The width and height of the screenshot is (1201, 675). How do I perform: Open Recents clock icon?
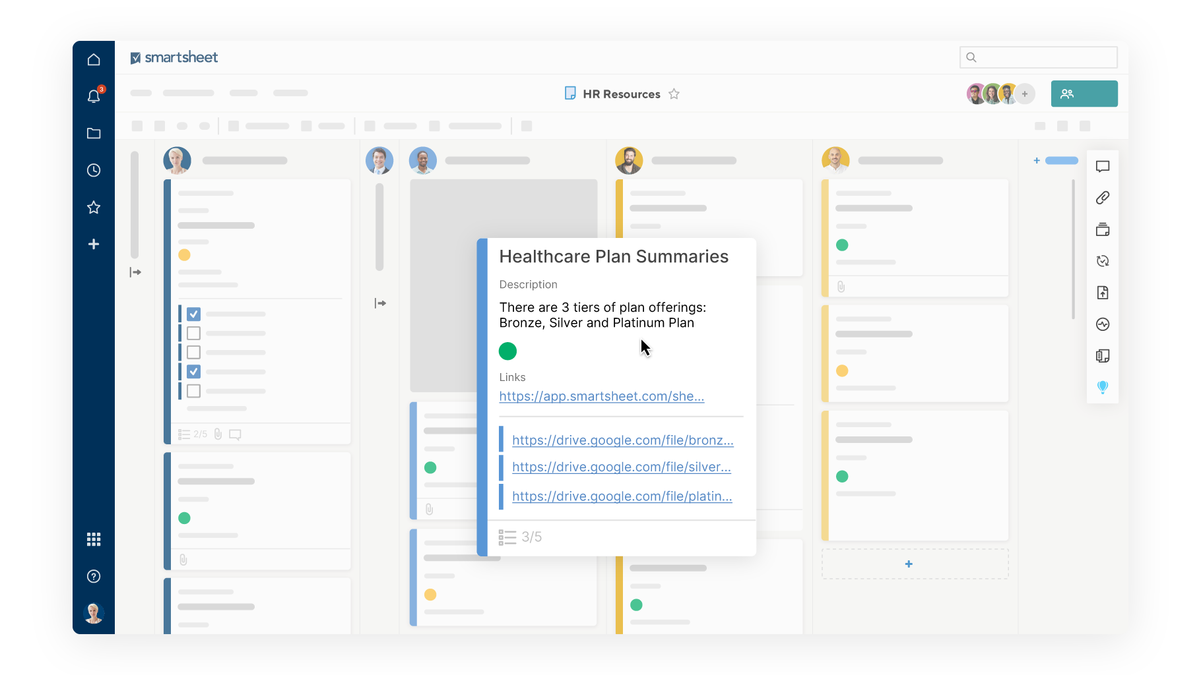[x=94, y=170]
